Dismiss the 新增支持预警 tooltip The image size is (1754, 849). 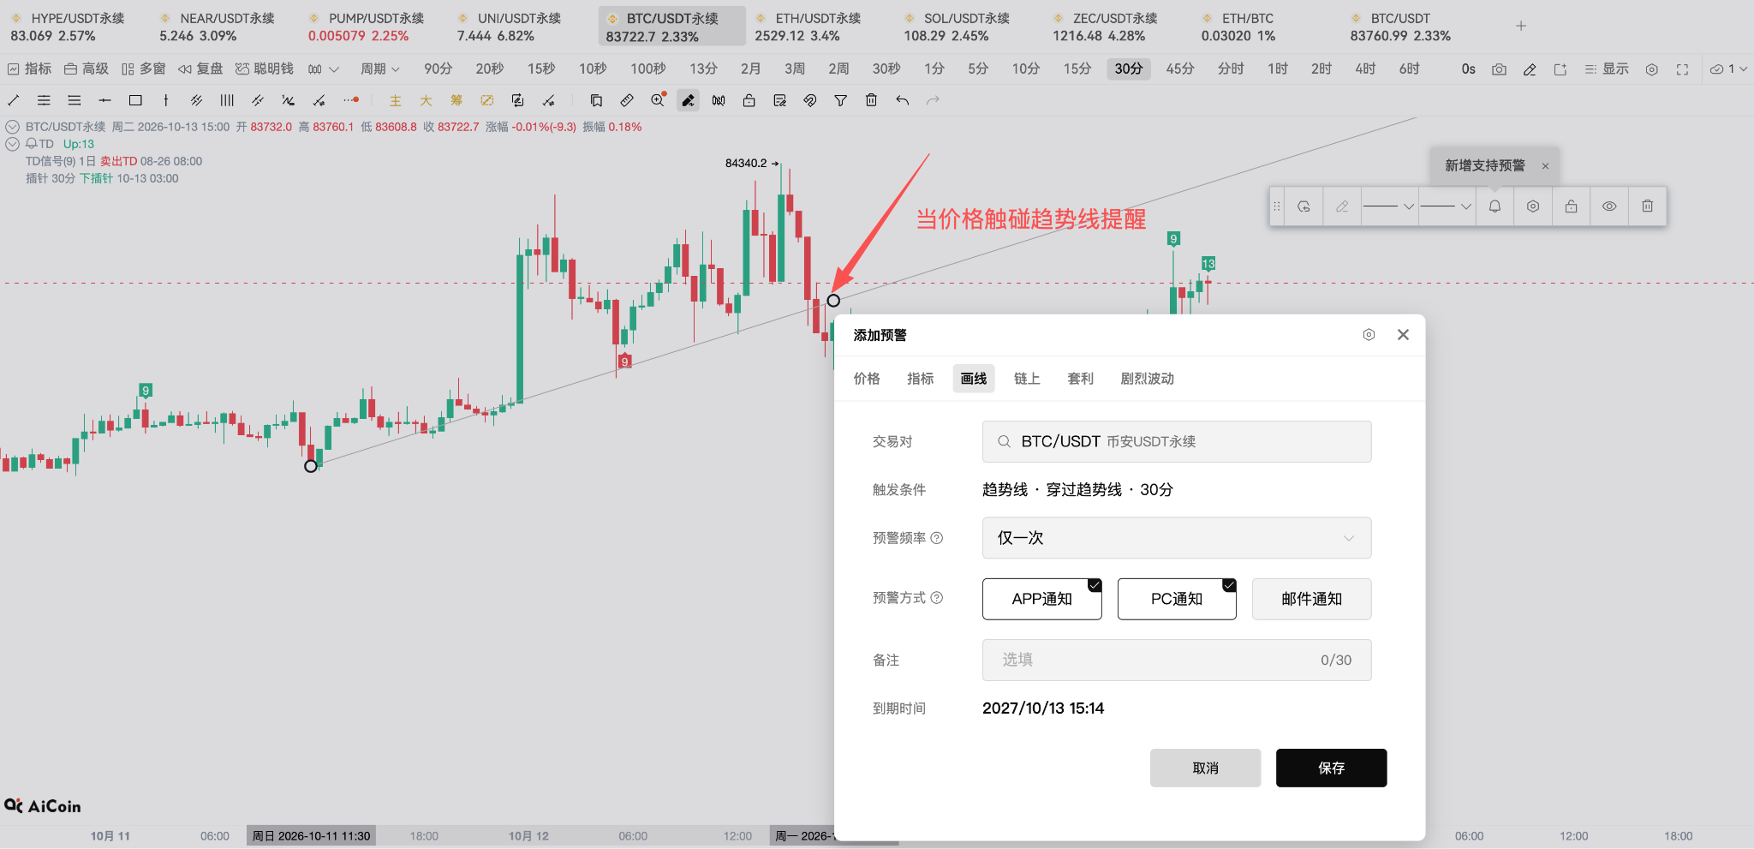(x=1545, y=166)
